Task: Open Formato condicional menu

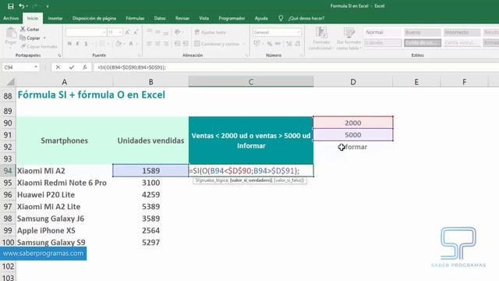Action: 321,38
